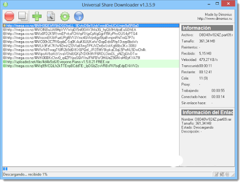Click the window resize grip corner
The image size is (242, 184).
[233, 175]
